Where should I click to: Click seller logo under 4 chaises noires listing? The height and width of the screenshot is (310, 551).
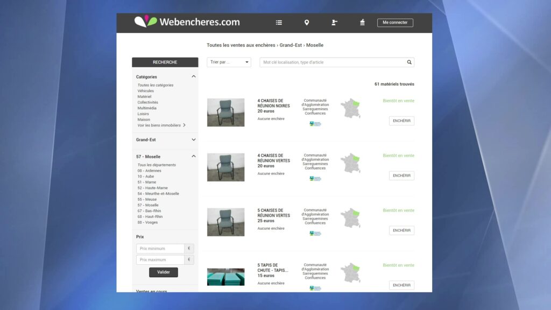point(315,124)
